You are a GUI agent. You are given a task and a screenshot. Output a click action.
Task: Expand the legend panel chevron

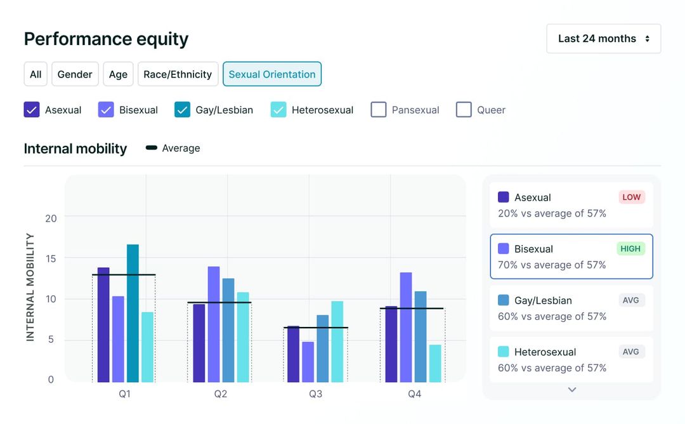571,389
